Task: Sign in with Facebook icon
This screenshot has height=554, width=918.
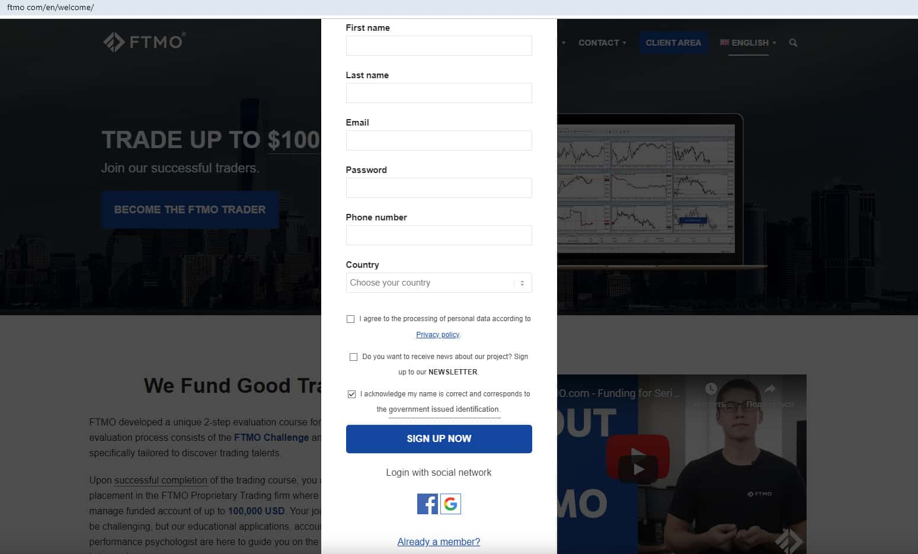Action: (427, 504)
